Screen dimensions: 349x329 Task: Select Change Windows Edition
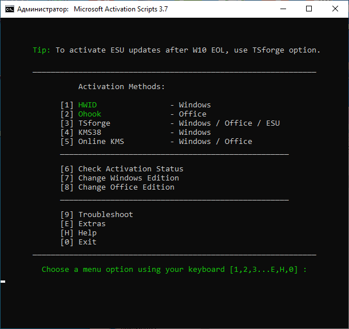[128, 178]
